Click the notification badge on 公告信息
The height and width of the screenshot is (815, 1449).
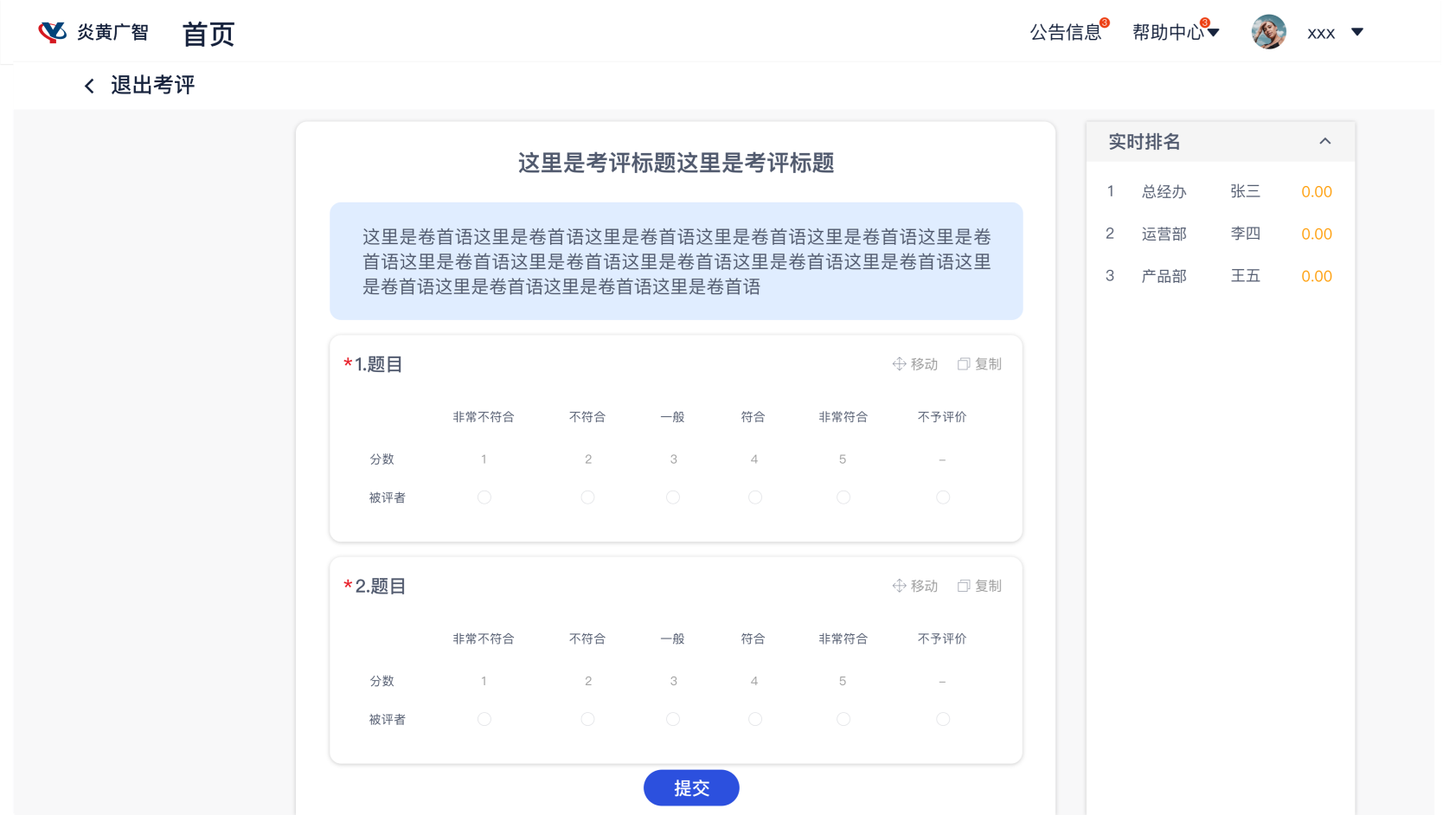click(1105, 22)
